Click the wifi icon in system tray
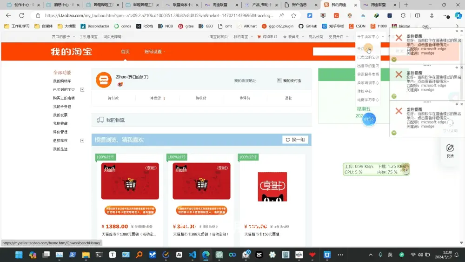The width and height of the screenshot is (465, 262). tap(413, 255)
